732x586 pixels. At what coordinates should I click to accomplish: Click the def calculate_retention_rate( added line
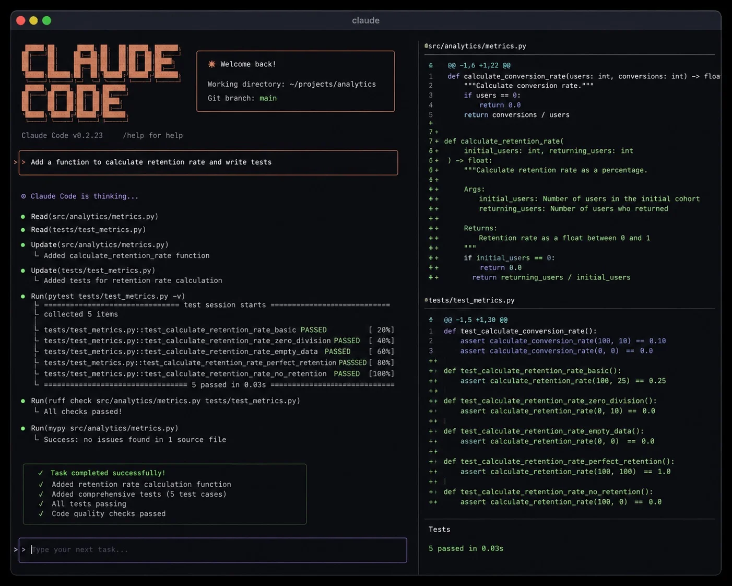pyautogui.click(x=504, y=142)
